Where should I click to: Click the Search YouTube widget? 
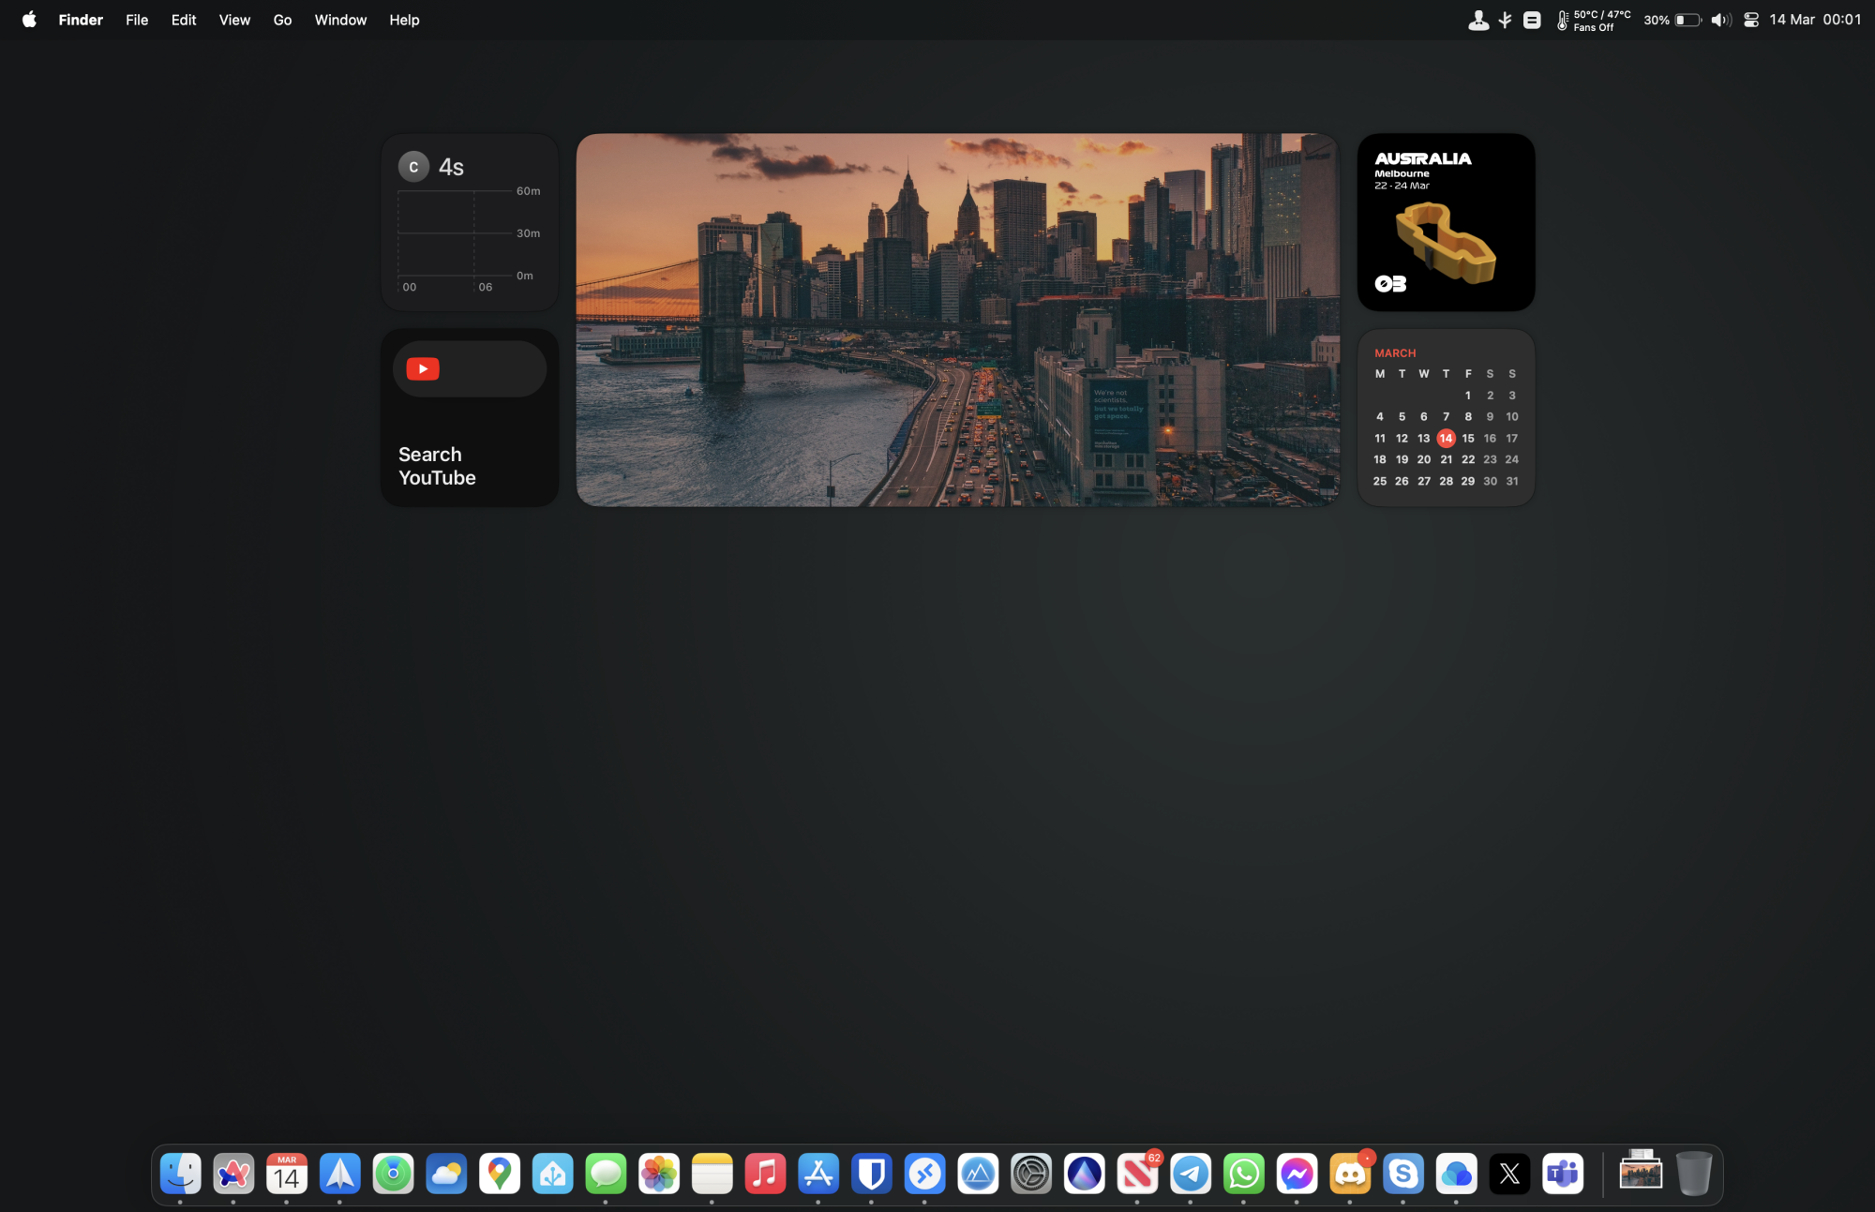point(470,418)
